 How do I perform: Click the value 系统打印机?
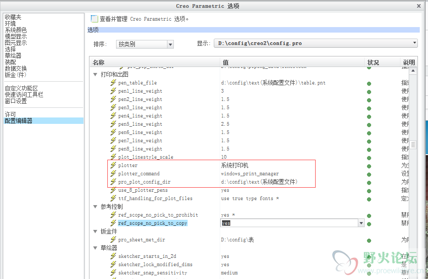(x=234, y=165)
